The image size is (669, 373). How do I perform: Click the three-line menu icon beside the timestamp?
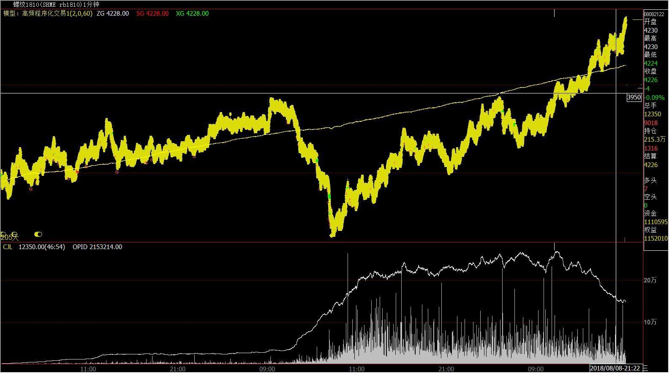[645, 368]
